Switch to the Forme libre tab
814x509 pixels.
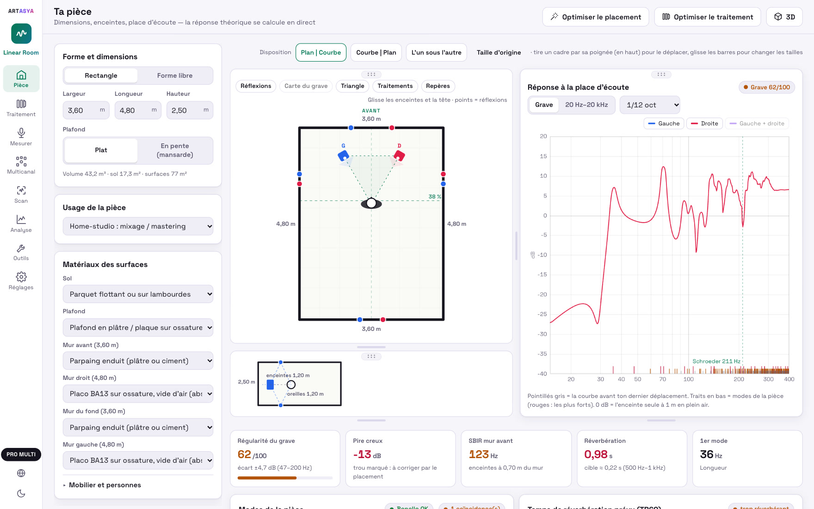click(x=175, y=75)
